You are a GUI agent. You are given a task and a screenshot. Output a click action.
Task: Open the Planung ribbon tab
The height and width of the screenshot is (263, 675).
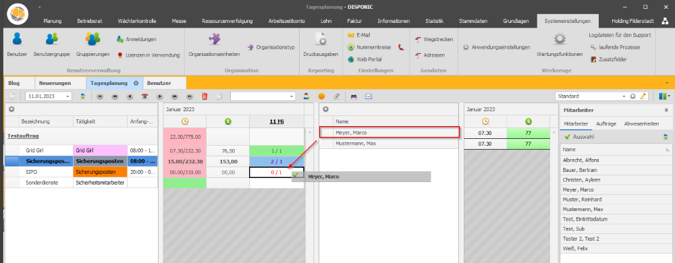(53, 21)
